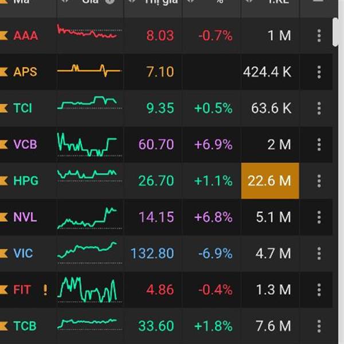This screenshot has width=344, height=344.
Task: Open the three-dot menu for AAA
Action: point(319,36)
